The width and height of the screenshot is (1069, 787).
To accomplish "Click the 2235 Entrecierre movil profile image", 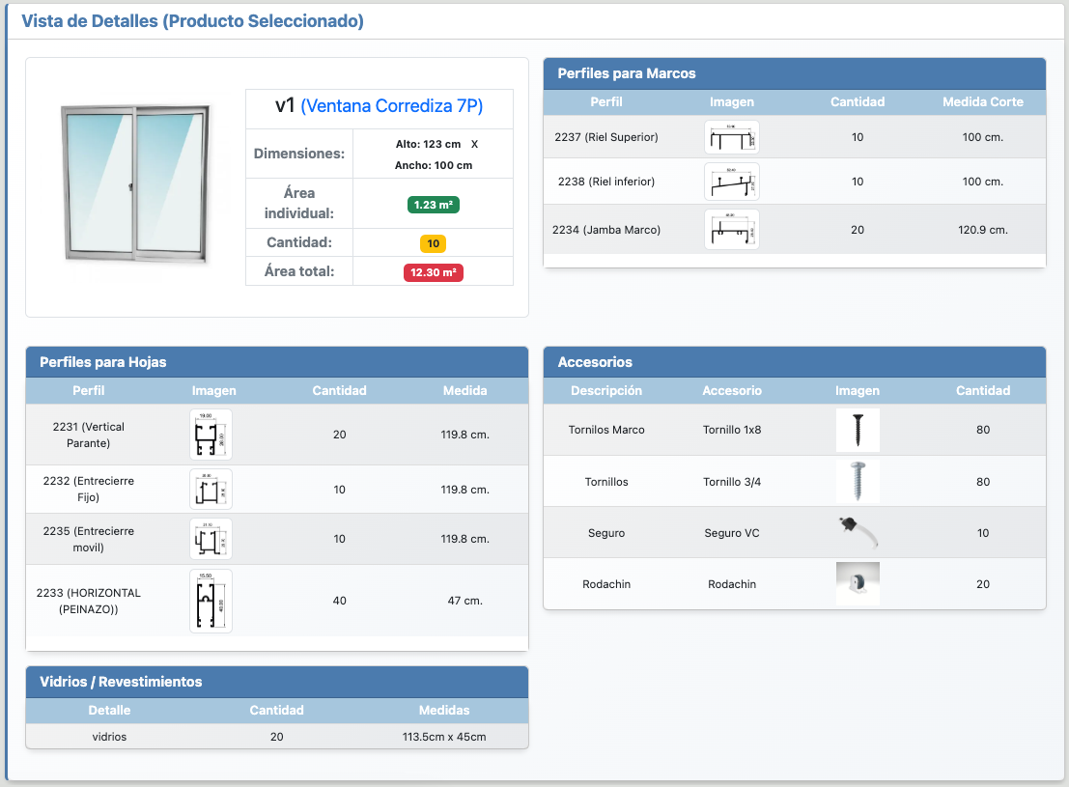I will click(211, 539).
